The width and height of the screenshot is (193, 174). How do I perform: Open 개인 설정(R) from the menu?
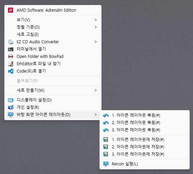pos(53,107)
